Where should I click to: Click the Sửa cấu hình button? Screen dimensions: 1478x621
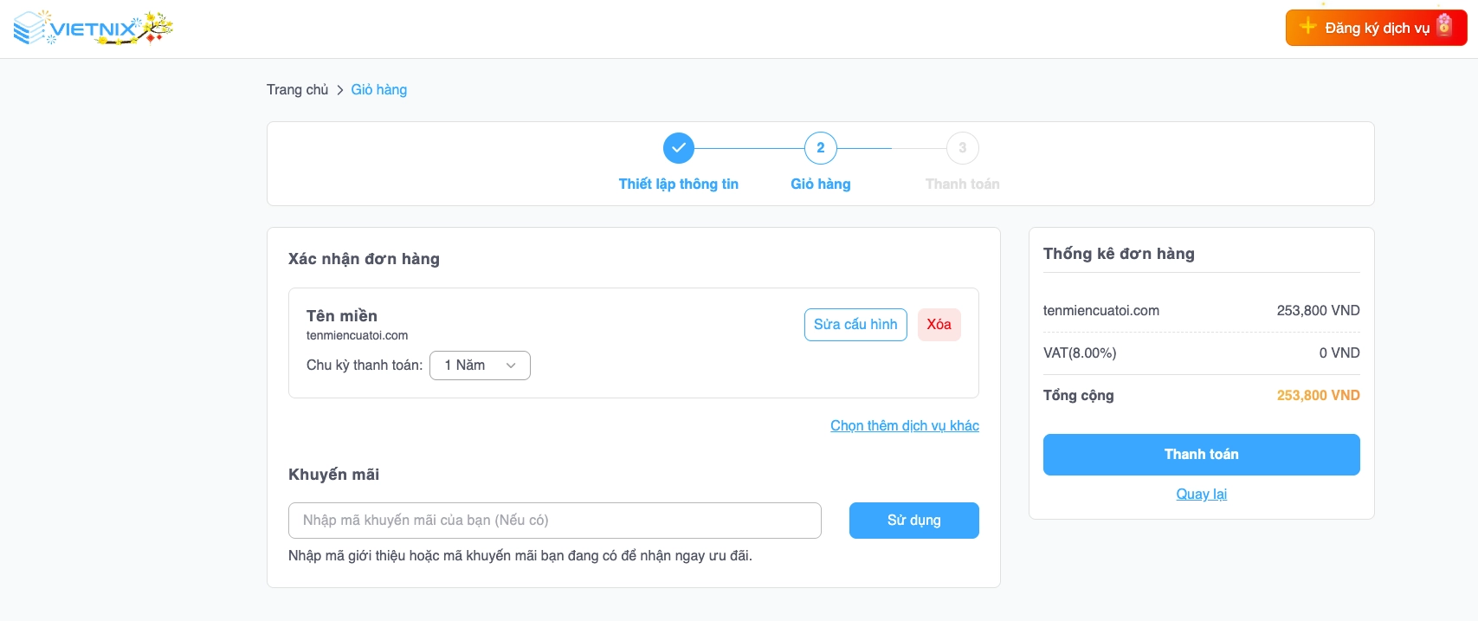855,325
